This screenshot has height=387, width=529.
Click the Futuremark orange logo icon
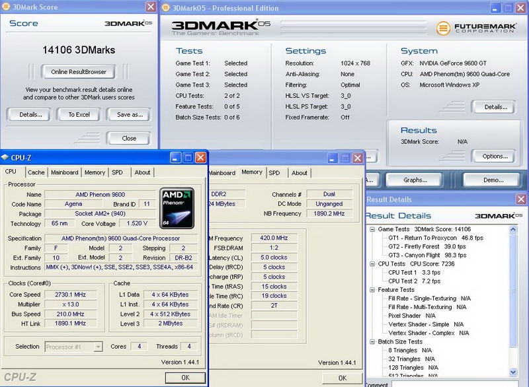443,28
